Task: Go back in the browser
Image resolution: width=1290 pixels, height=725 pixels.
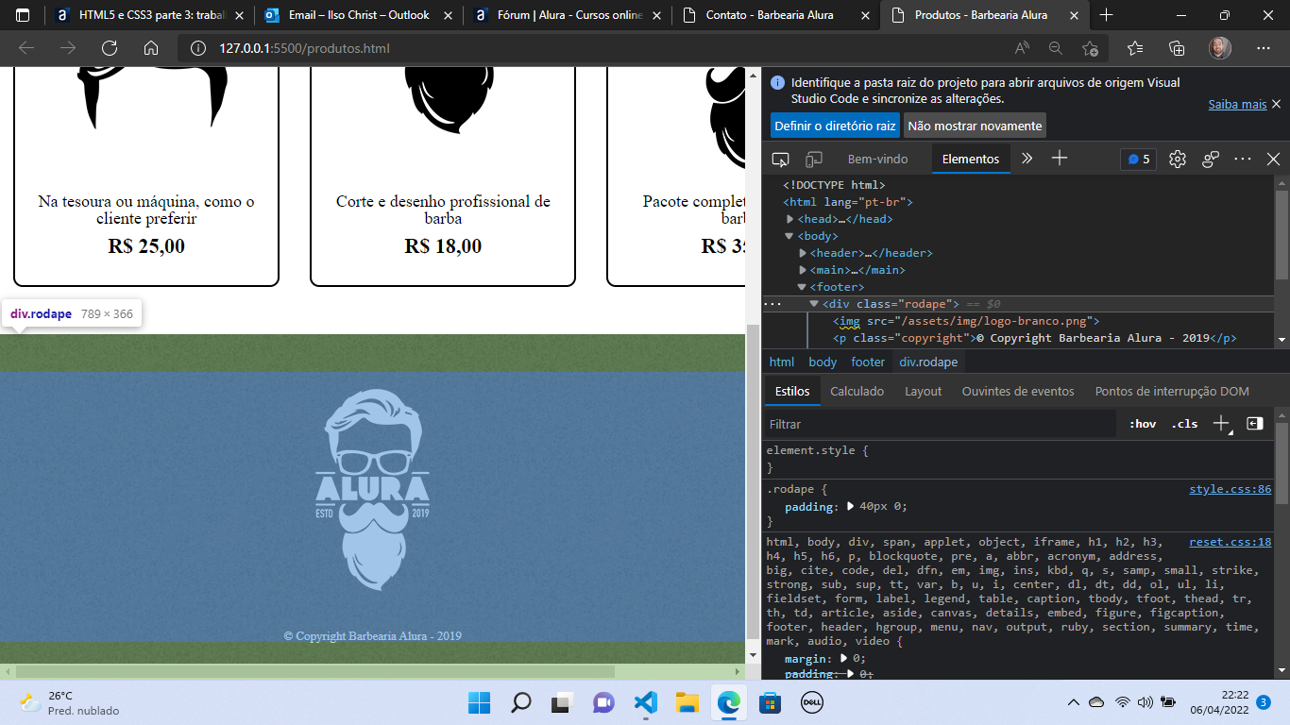Action: click(25, 48)
